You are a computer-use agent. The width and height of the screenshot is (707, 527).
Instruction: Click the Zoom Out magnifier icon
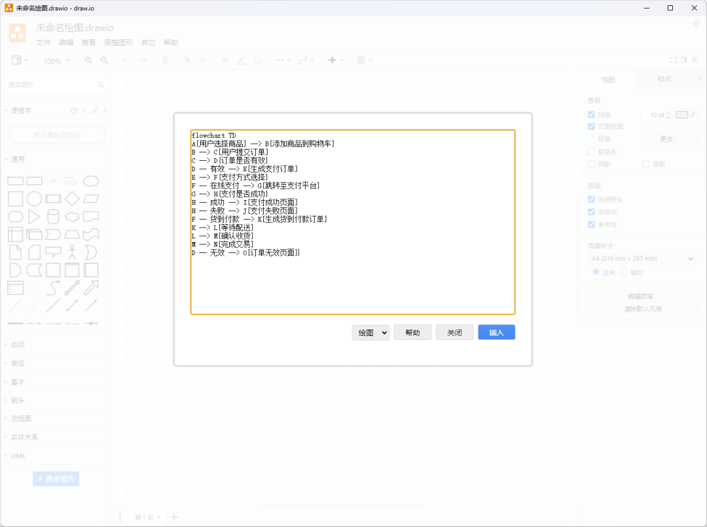point(104,60)
